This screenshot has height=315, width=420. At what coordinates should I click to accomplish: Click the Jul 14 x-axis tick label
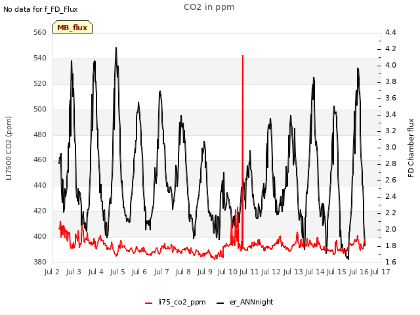click(x=315, y=272)
